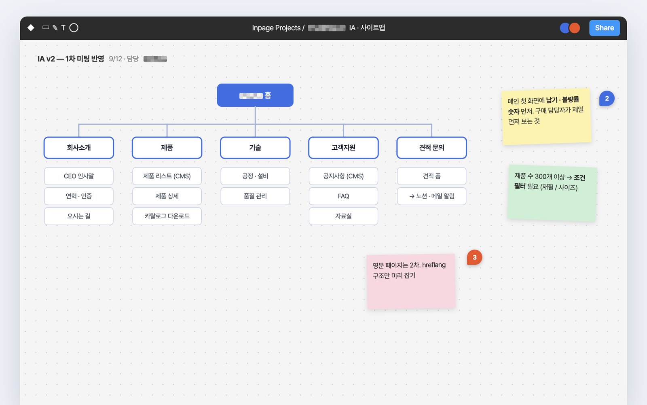Click the collaborator avatars in the header
The height and width of the screenshot is (405, 647).
click(570, 28)
